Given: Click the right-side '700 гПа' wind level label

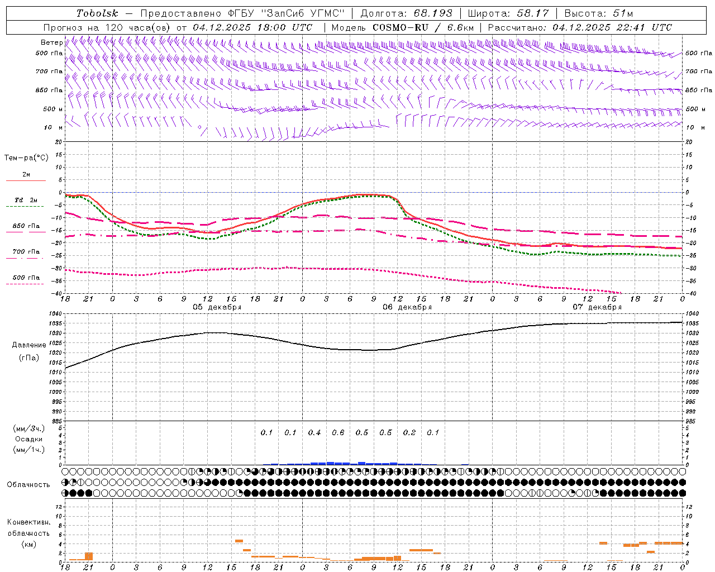Looking at the screenshot, I should [x=699, y=71].
